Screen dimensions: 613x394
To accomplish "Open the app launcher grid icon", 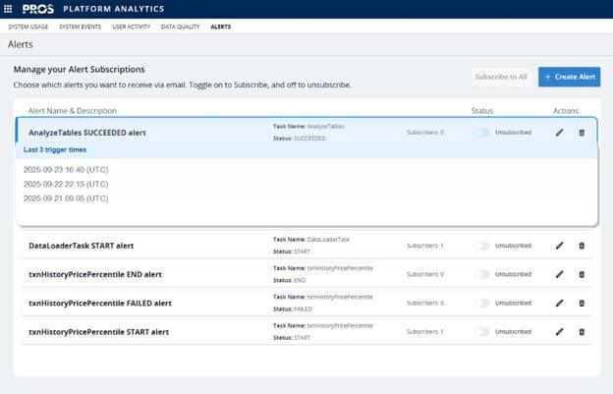I will coord(10,9).
